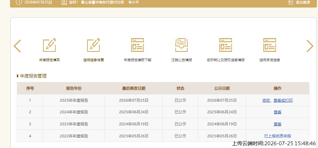This screenshot has width=318, height=148.
Task: Open 信用承诺信息 icon
Action: click(269, 45)
